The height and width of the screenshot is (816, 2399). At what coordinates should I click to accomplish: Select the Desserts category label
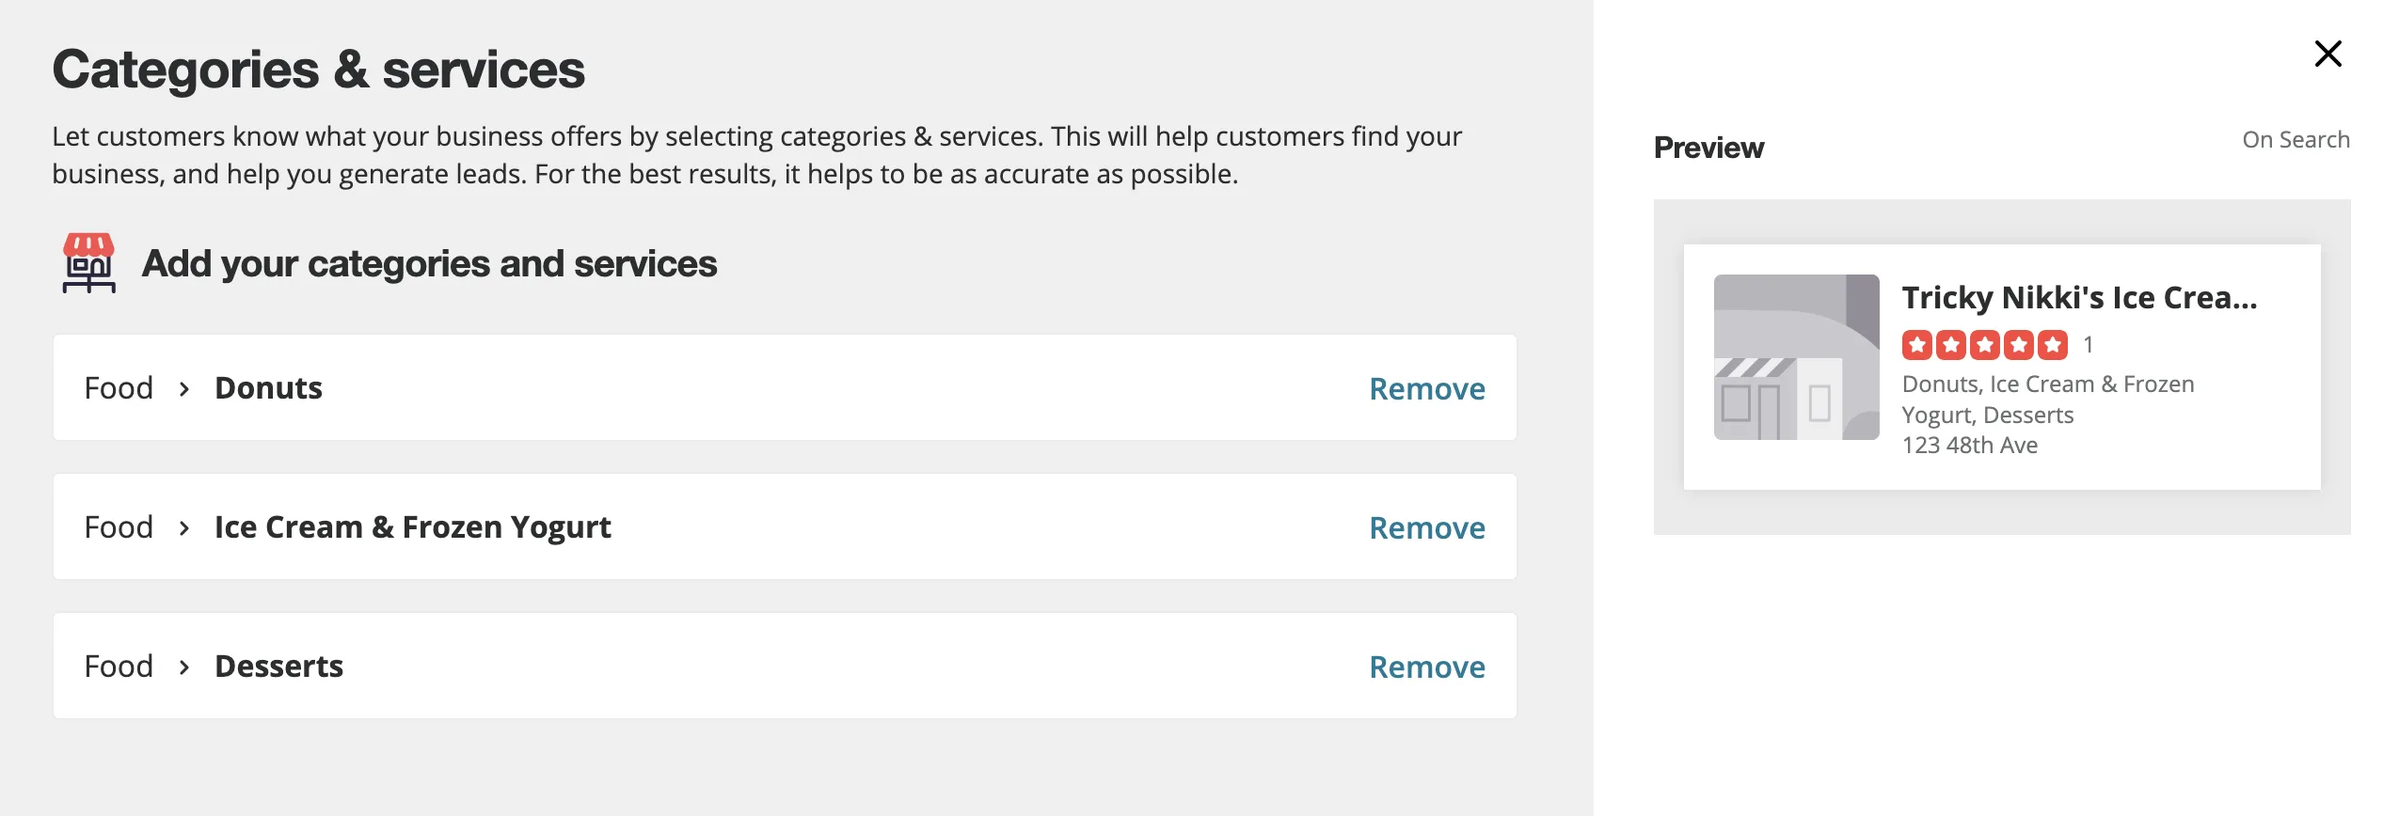[x=278, y=666]
